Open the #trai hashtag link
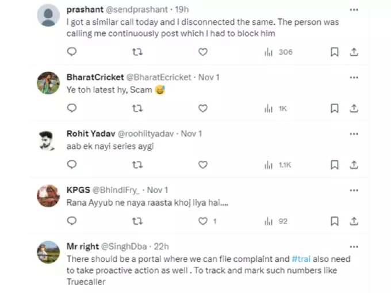Screen dimensions: 391x293 (301, 259)
